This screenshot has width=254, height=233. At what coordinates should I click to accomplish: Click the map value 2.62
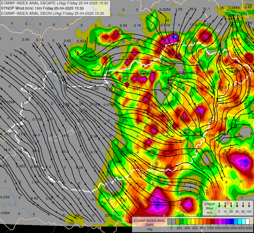[67, 41]
